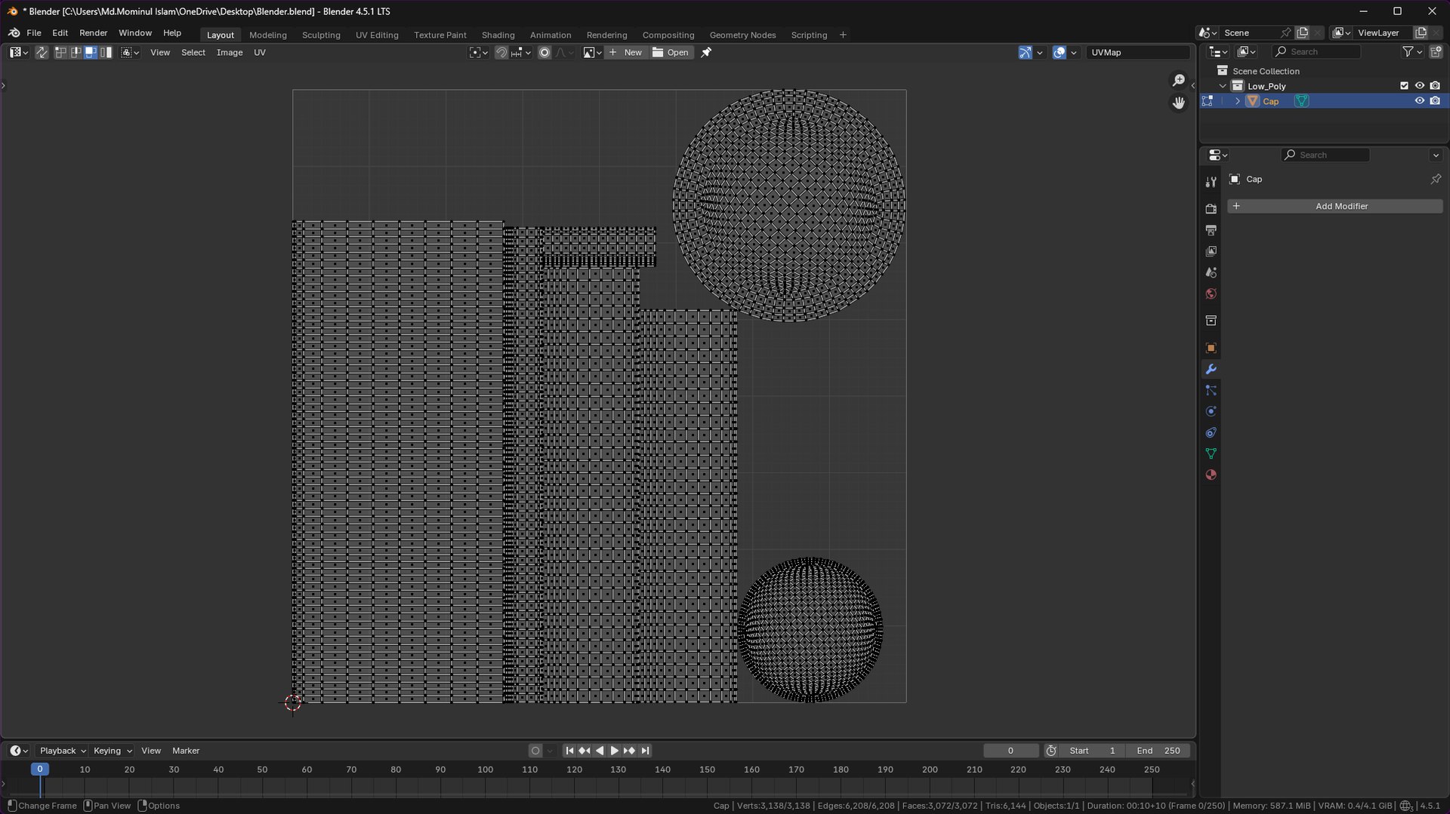Open the sticky selection mode dropdown
This screenshot has width=1450, height=814.
point(130,53)
